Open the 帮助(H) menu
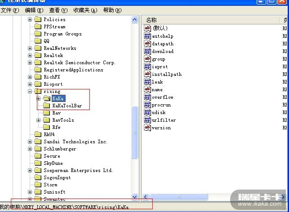 [x=112, y=10]
